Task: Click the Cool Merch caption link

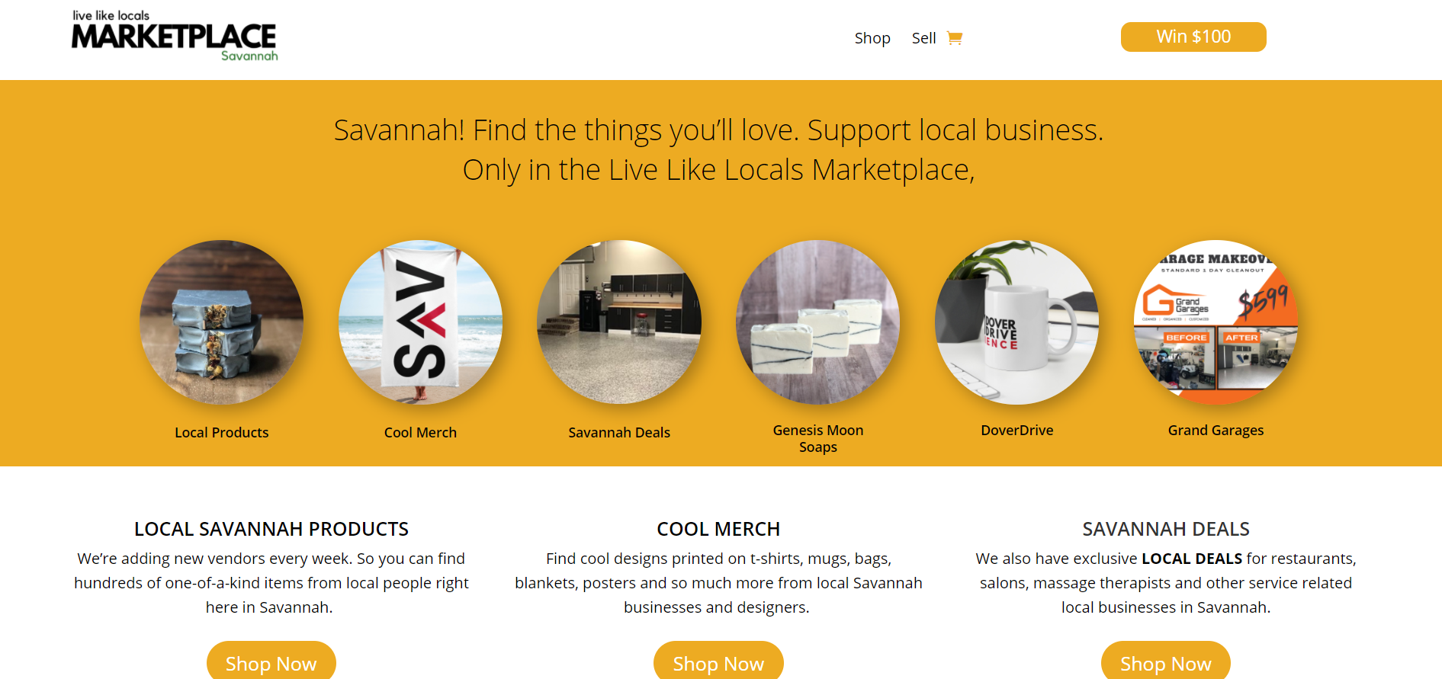Action: [420, 432]
